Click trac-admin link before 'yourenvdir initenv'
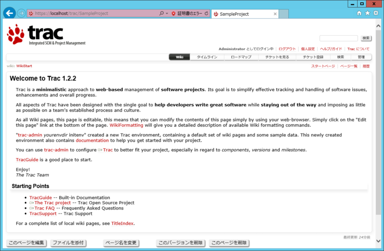The height and width of the screenshot is (251, 384). tap(30, 135)
